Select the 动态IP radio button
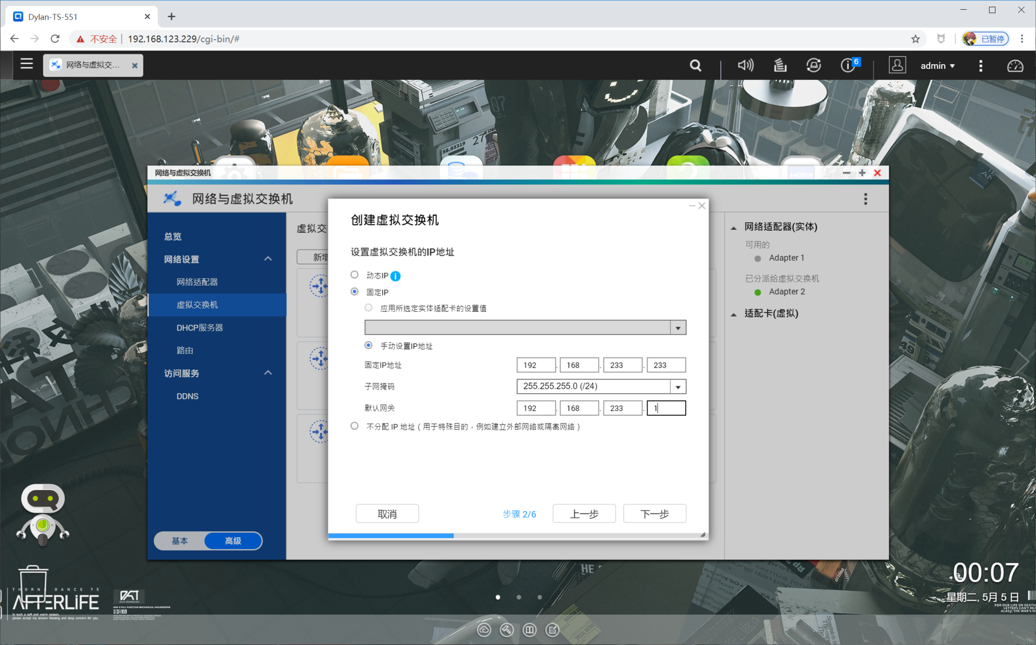 355,275
